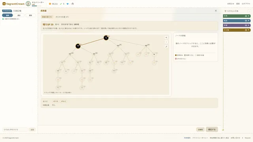The width and height of the screenshot is (253, 142).
Task: Click the count badge on green category bar
Action: pos(246,16)
